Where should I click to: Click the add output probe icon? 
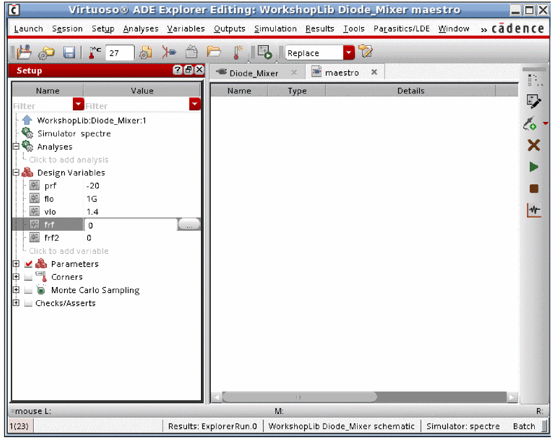click(530, 124)
